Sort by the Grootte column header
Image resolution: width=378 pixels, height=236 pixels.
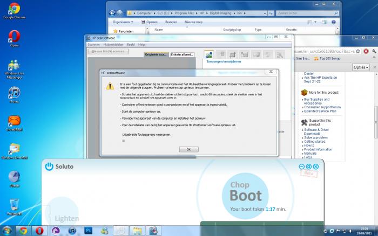(291, 30)
